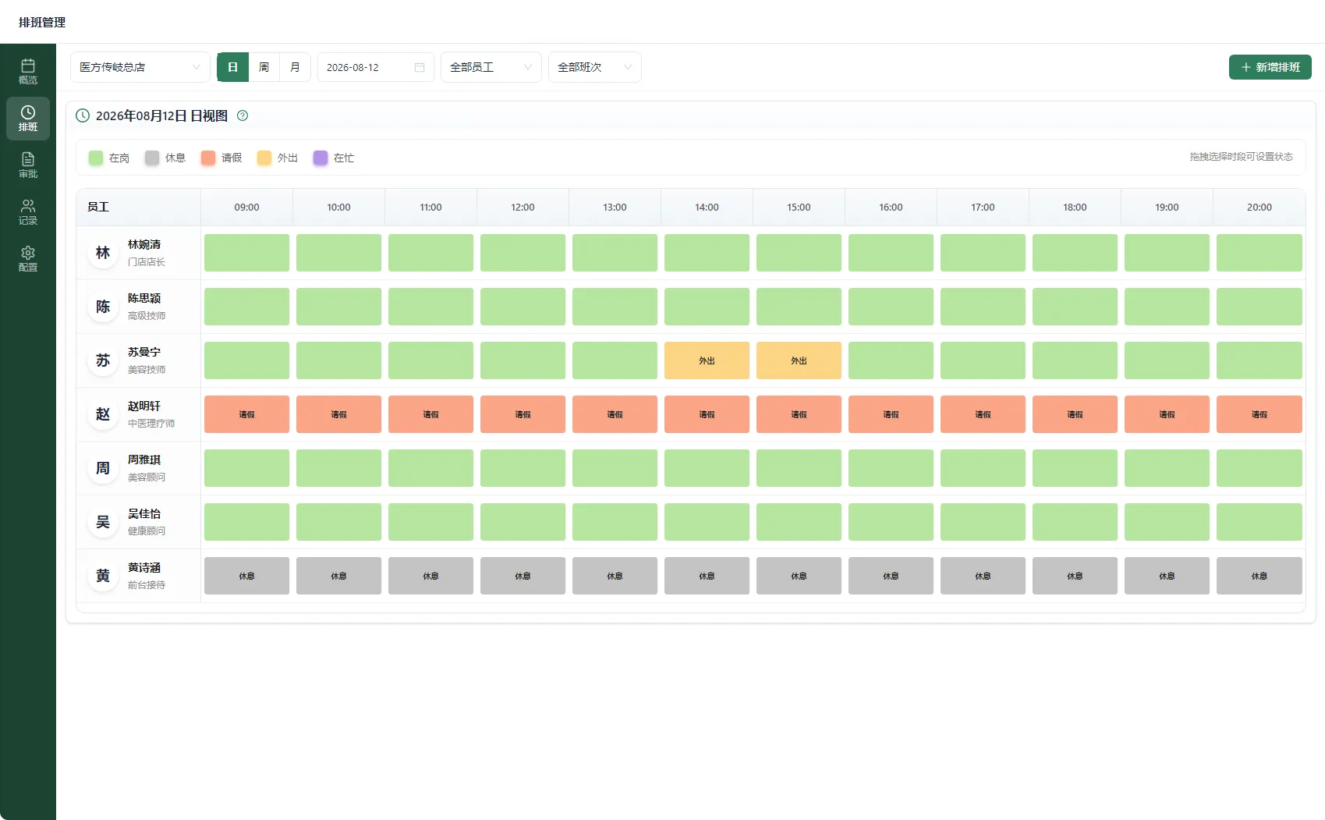Click 林婉清's avatar 林
Viewport: 1325px width, 820px height.
coord(103,253)
